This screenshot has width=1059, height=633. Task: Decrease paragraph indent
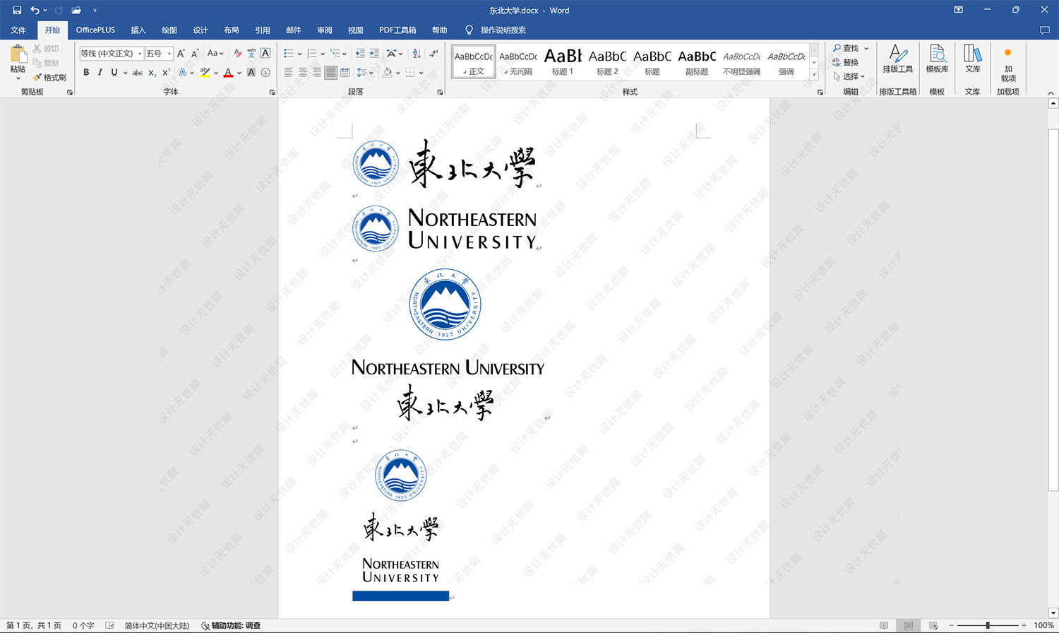point(360,53)
